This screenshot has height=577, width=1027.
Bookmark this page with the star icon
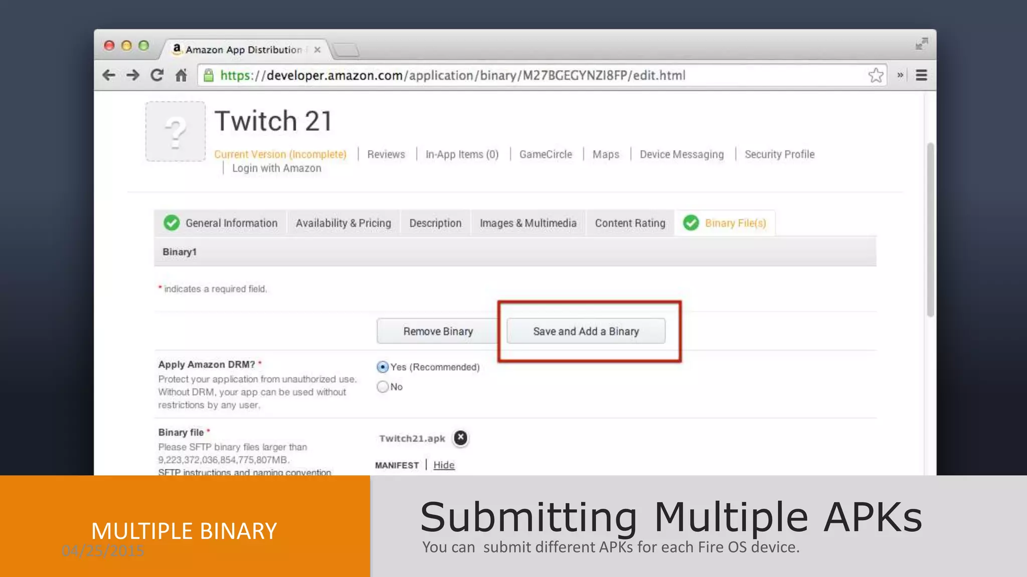(876, 75)
